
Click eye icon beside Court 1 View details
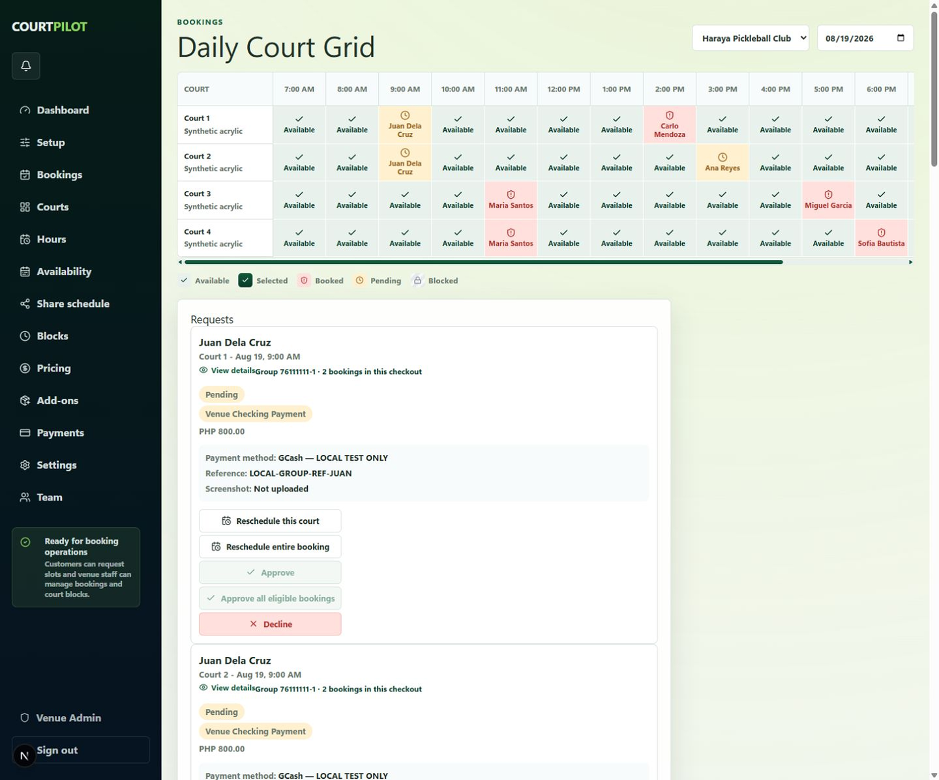[203, 370]
